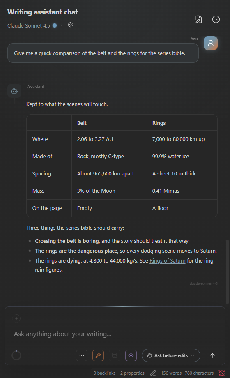This screenshot has width=230, height=378.
Task: Open chat history clock icon
Action: (216, 19)
